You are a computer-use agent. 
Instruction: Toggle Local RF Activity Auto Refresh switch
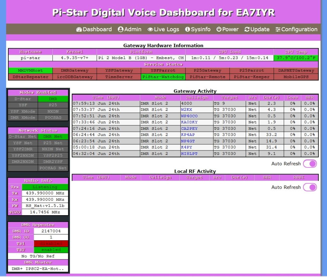(310, 187)
